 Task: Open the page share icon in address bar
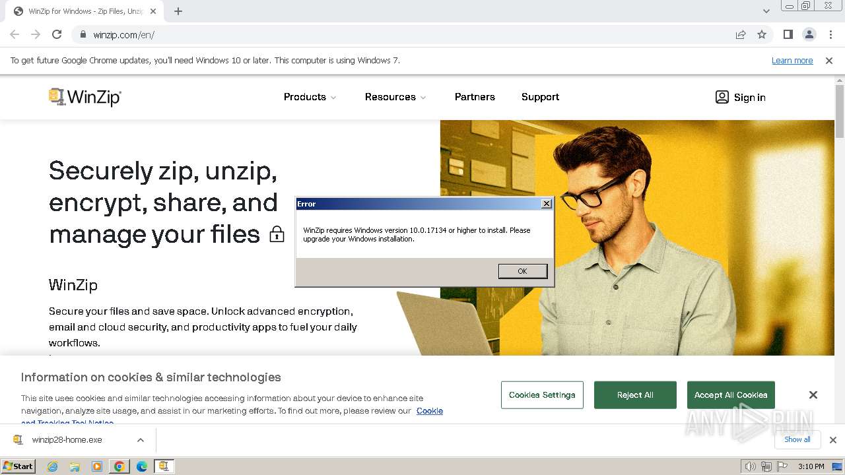click(741, 34)
